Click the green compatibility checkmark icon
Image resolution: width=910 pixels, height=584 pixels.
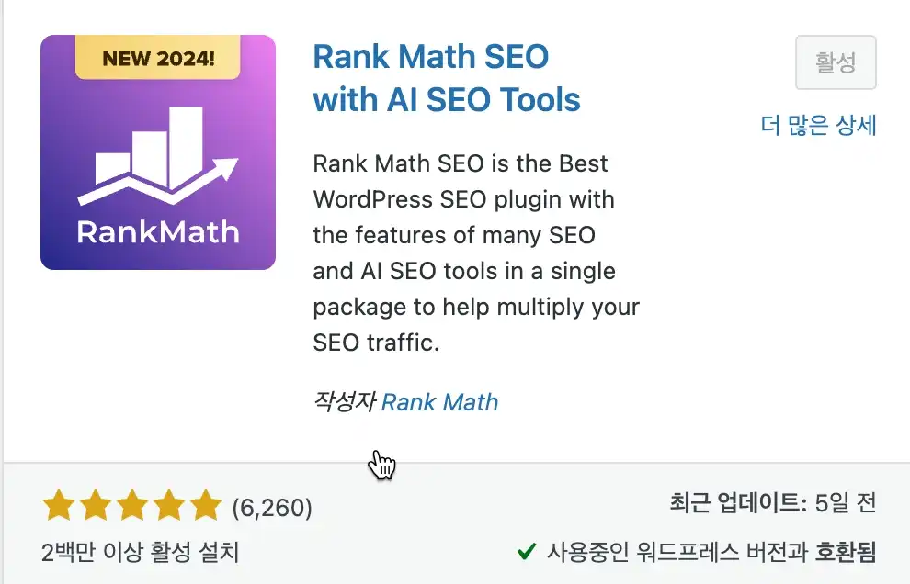coord(527,552)
